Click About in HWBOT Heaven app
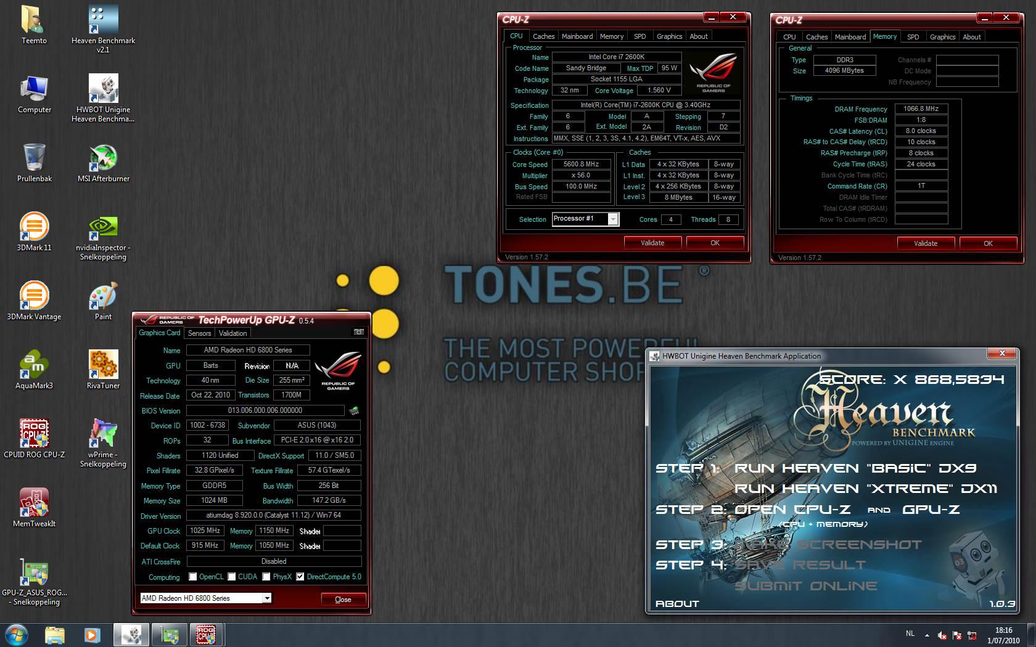This screenshot has width=1036, height=647. 677,604
